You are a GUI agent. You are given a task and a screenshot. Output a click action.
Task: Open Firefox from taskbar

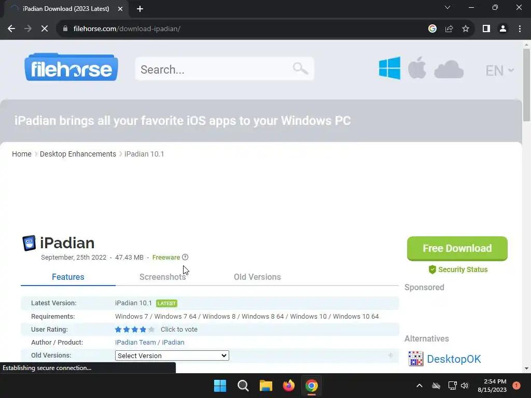pyautogui.click(x=288, y=386)
